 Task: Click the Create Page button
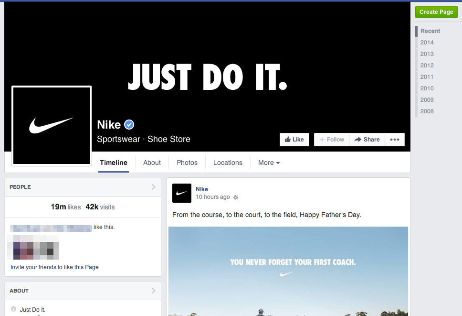click(436, 11)
